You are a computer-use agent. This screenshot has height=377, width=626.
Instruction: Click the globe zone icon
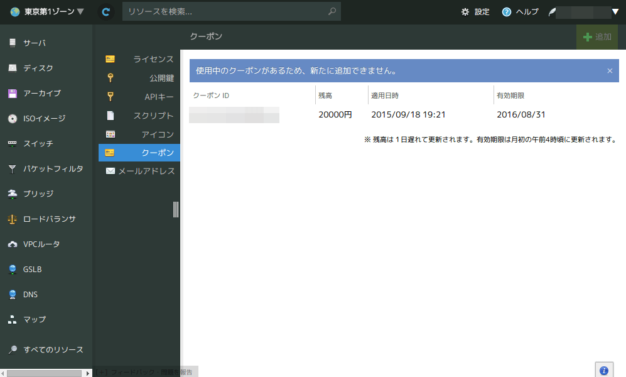(x=15, y=12)
